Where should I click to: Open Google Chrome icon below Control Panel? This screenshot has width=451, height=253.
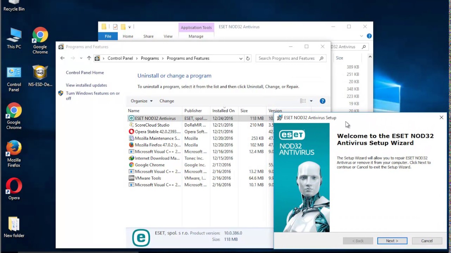[14, 116]
